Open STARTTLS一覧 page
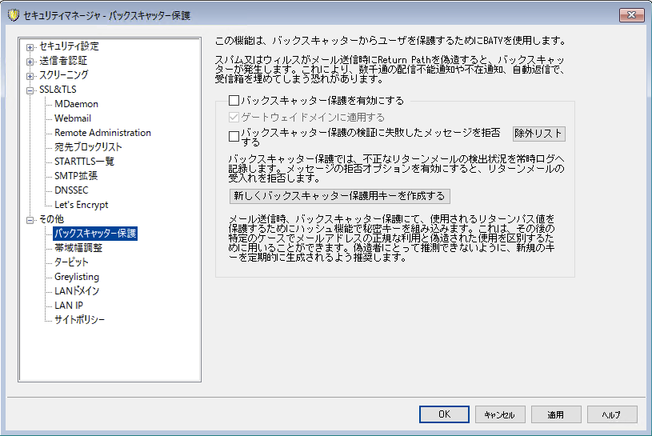The width and height of the screenshot is (652, 436). coord(85,162)
